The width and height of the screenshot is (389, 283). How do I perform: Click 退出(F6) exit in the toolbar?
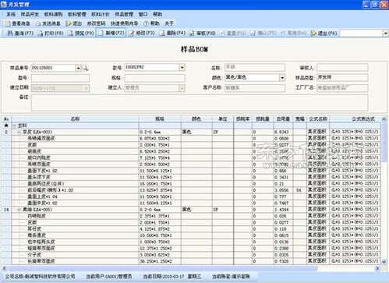(x=324, y=33)
